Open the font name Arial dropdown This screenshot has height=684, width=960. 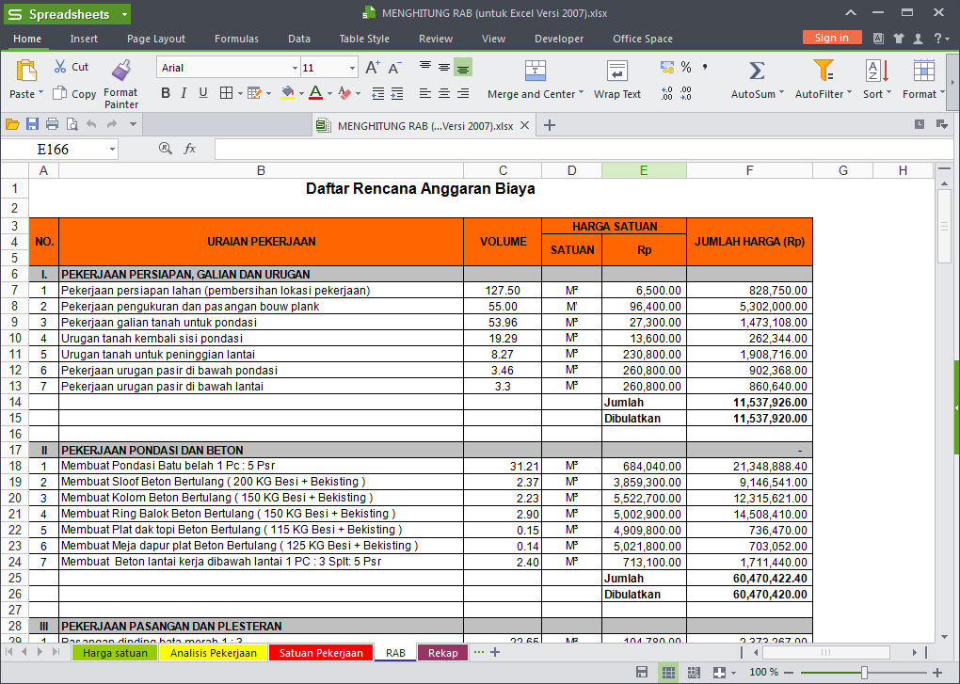pos(295,68)
